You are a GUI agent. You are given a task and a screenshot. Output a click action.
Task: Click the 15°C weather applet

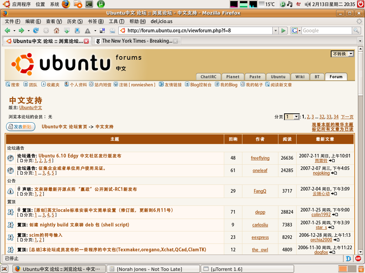pos(267,4)
